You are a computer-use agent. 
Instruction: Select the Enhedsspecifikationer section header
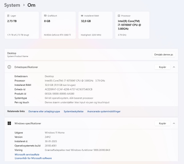91,67
